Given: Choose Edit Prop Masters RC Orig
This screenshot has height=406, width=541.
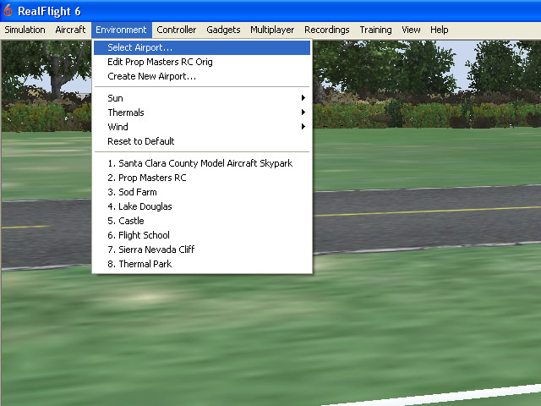Looking at the screenshot, I should (x=202, y=62).
